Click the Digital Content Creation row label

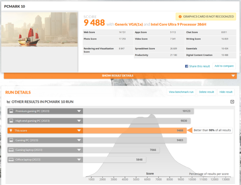199,55
